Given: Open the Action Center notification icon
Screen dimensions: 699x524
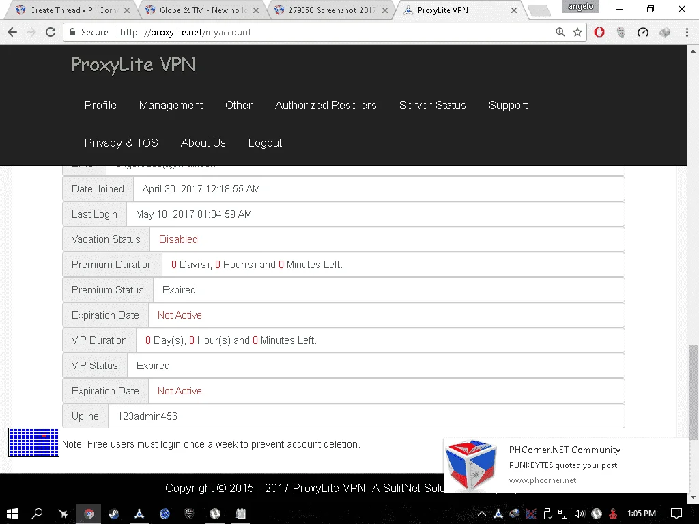Looking at the screenshot, I should click(676, 514).
